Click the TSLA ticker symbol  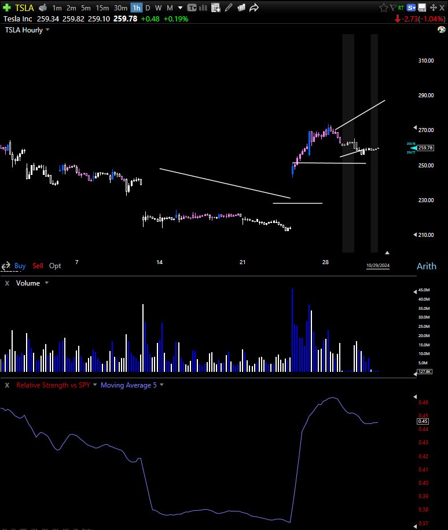(24, 8)
